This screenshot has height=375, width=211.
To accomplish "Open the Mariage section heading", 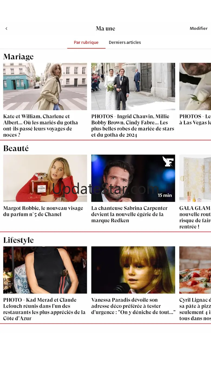I will 18,57.
